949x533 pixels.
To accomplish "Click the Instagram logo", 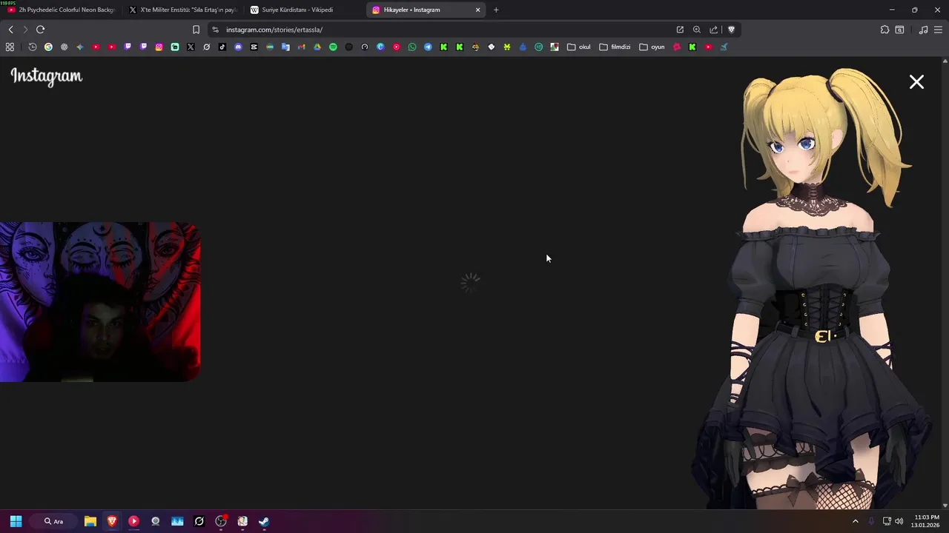I will [x=46, y=76].
